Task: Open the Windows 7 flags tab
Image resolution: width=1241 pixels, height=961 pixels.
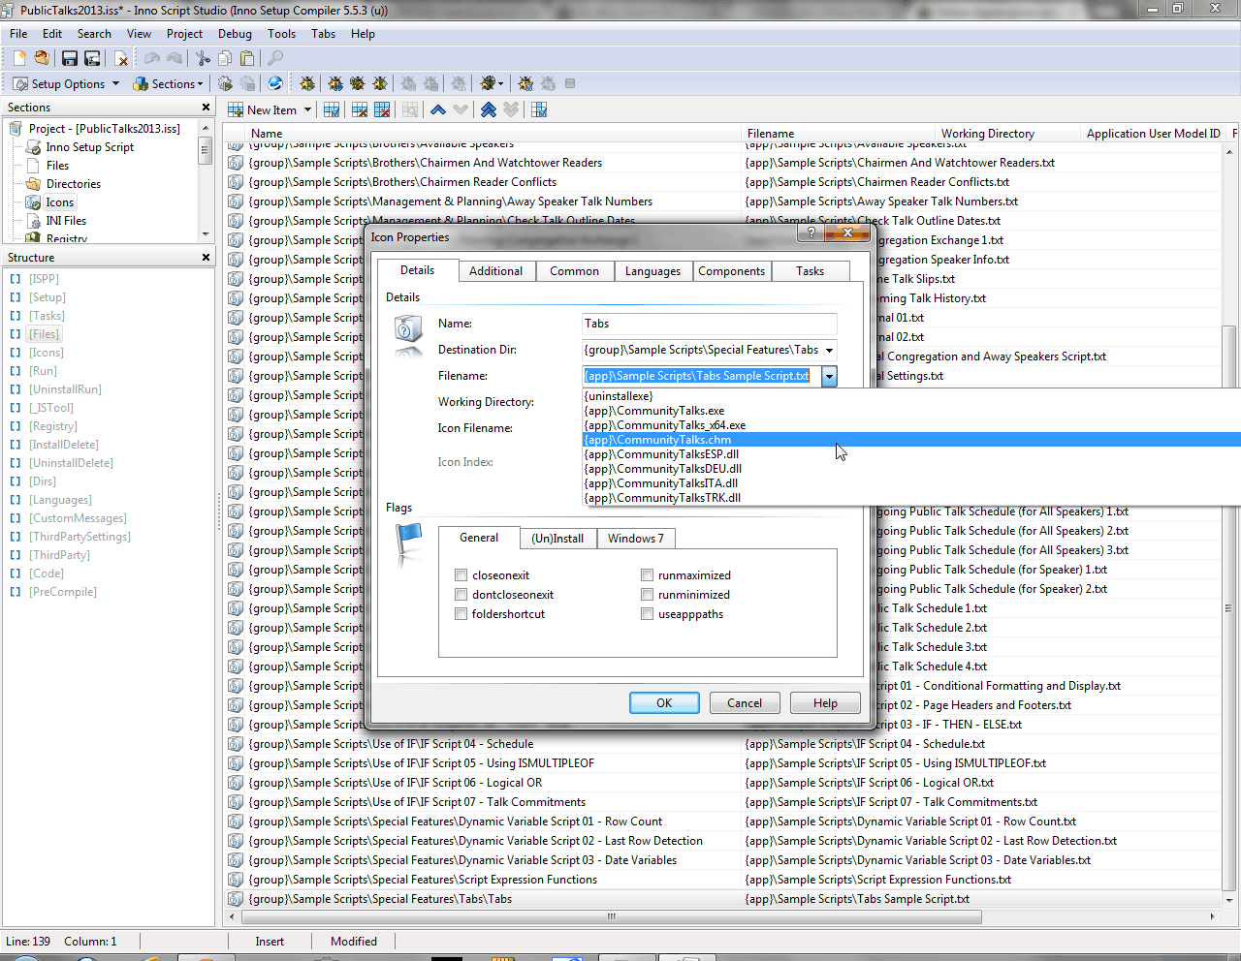Action: (x=635, y=539)
